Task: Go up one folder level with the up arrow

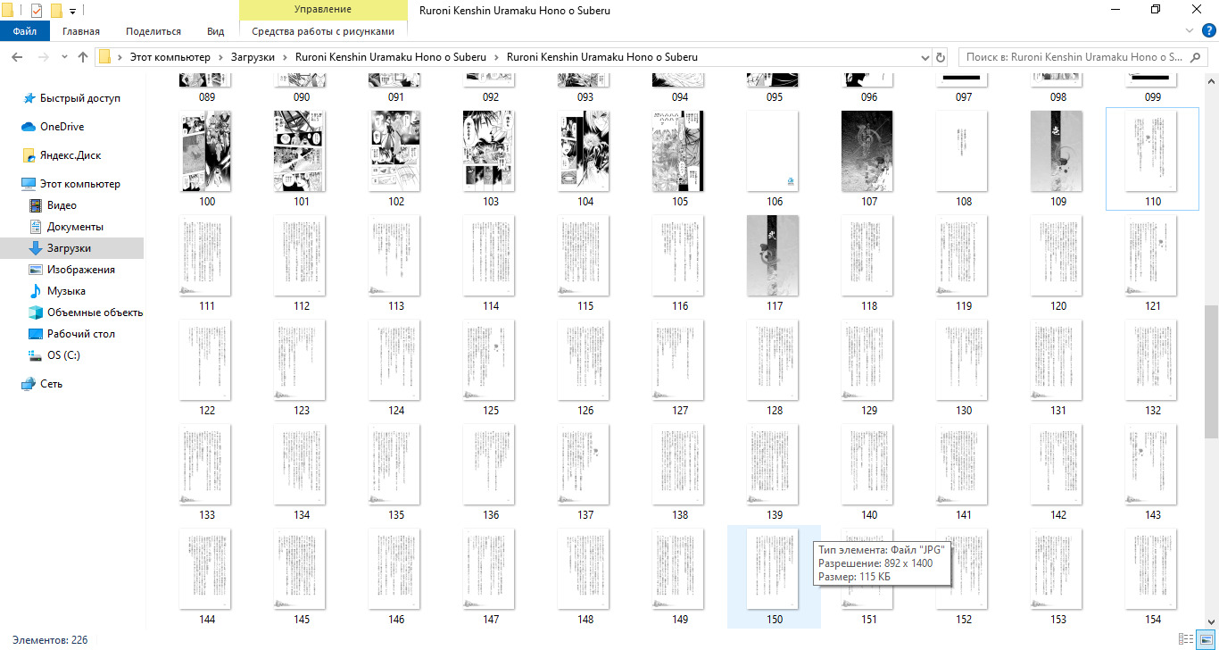Action: [x=83, y=57]
